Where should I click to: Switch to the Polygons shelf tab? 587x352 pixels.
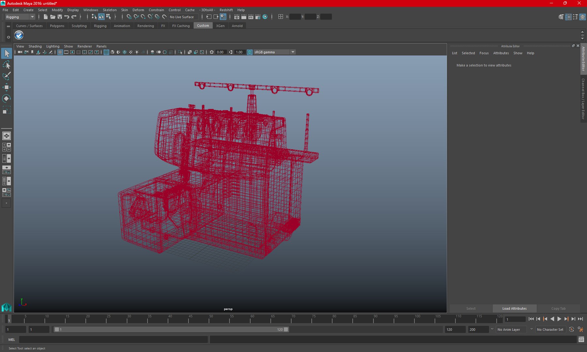57,26
